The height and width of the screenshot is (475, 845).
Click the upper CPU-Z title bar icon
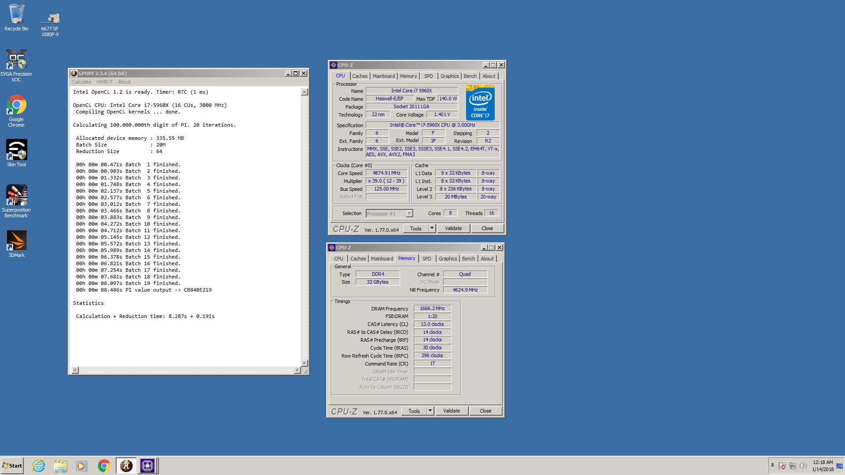(x=334, y=65)
